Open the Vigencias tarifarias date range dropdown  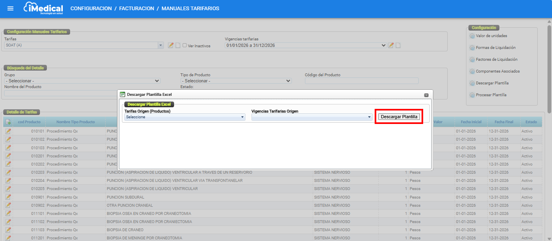pyautogui.click(x=305, y=45)
